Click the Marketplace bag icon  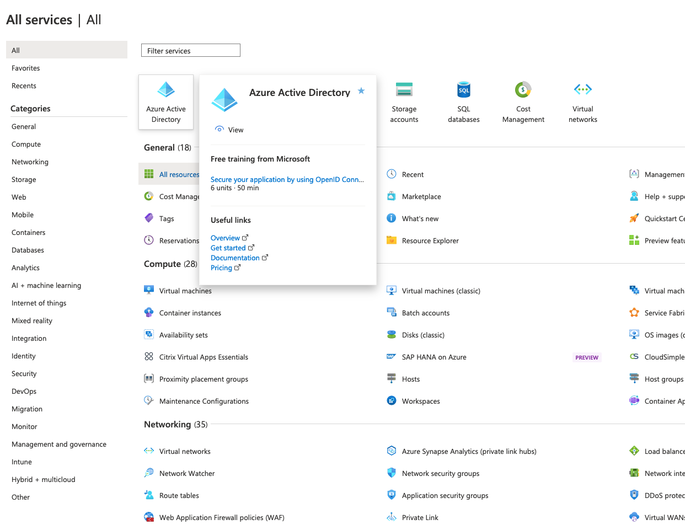[x=392, y=196]
